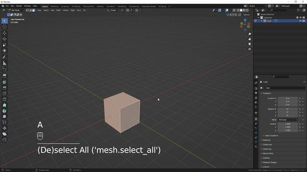Screen dimensions: 307x172
Task: Select the Poly Build tool
Action: tap(4, 105)
